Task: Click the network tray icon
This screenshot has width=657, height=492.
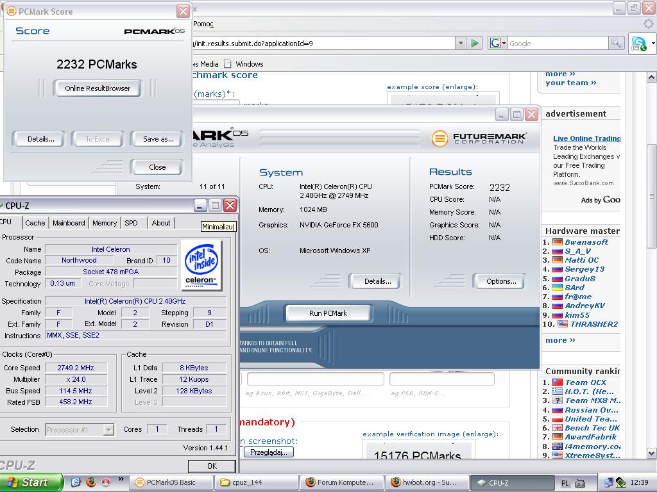Action: click(x=608, y=483)
